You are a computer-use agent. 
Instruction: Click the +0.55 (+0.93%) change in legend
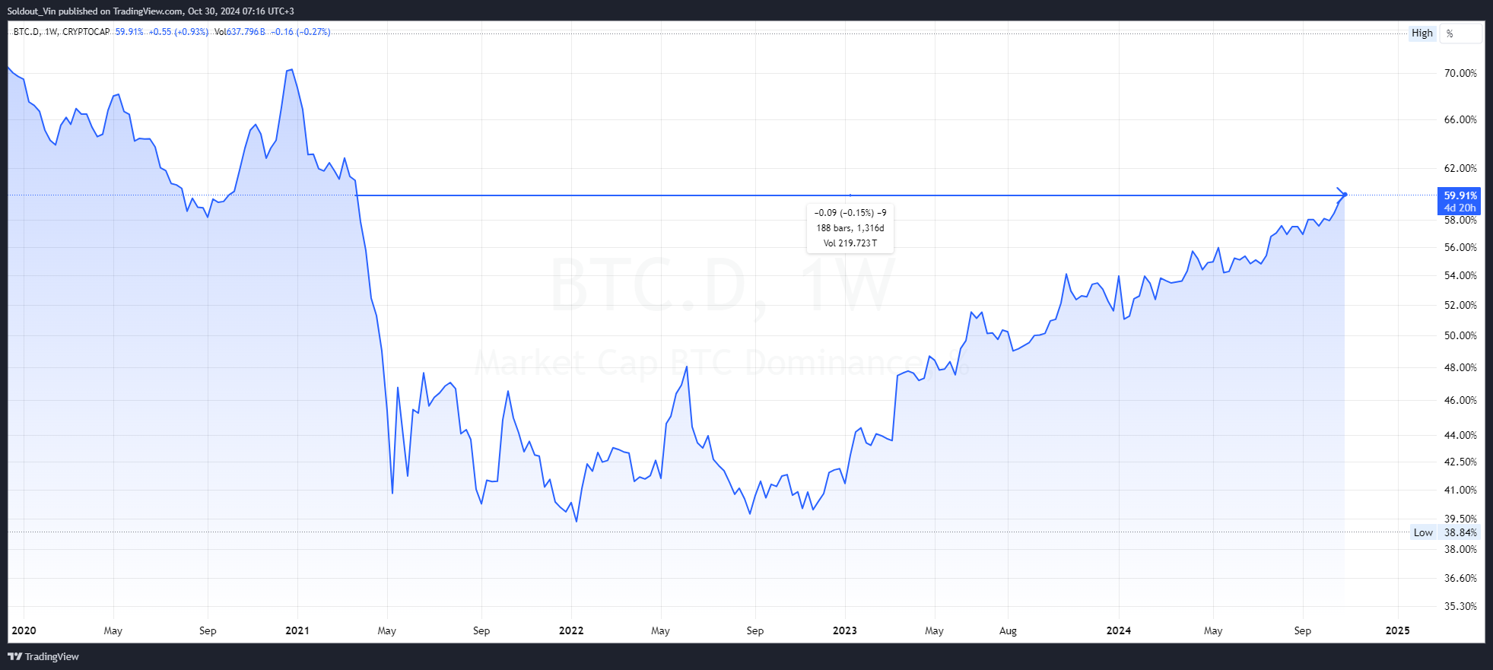coord(179,32)
